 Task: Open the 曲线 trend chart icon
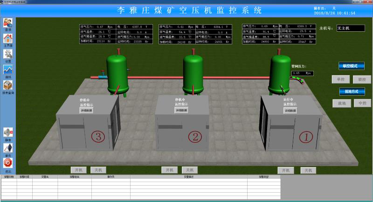[8, 70]
